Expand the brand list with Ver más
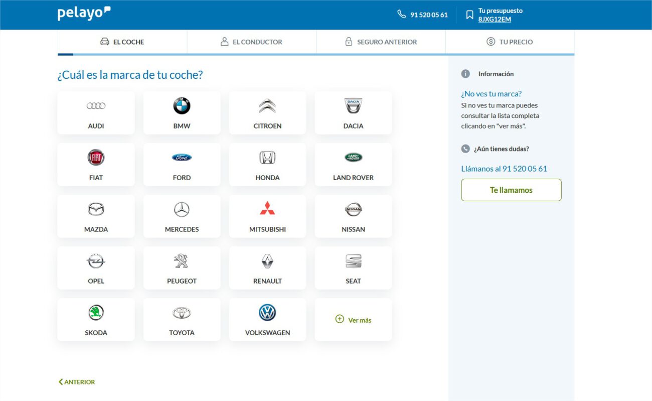This screenshot has height=401, width=652. [x=354, y=320]
